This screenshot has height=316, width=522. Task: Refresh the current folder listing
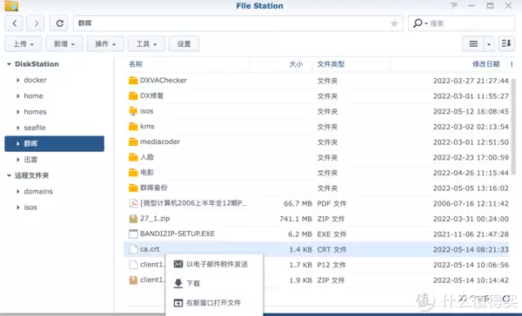point(59,23)
